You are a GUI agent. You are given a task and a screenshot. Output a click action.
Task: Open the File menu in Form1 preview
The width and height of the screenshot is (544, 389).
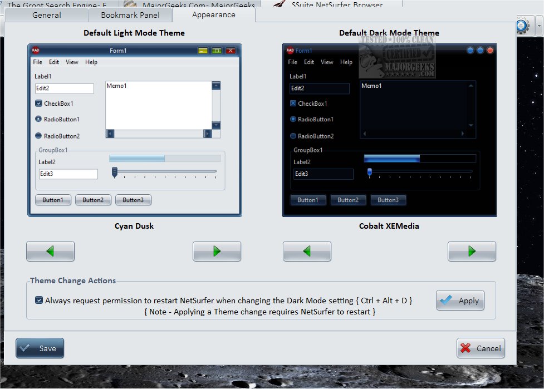[x=37, y=62]
